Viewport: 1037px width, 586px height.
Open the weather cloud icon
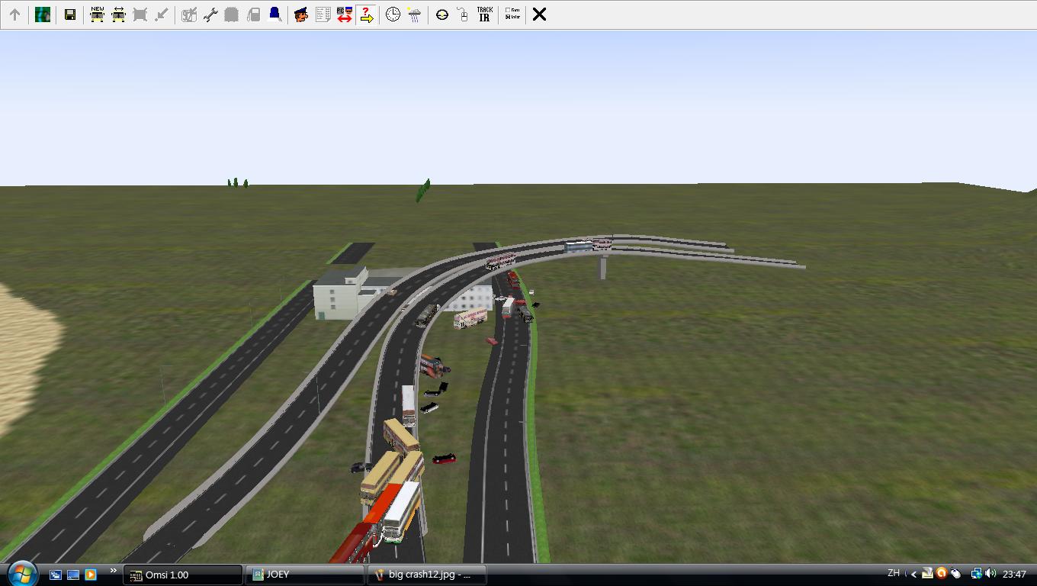click(414, 14)
